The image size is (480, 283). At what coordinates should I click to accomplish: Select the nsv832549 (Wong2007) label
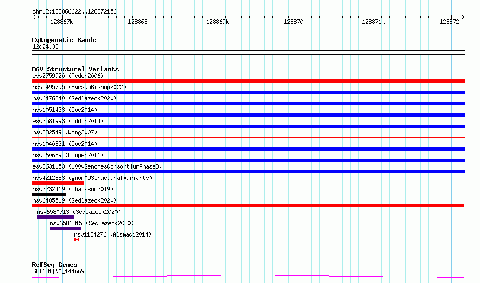coord(65,132)
